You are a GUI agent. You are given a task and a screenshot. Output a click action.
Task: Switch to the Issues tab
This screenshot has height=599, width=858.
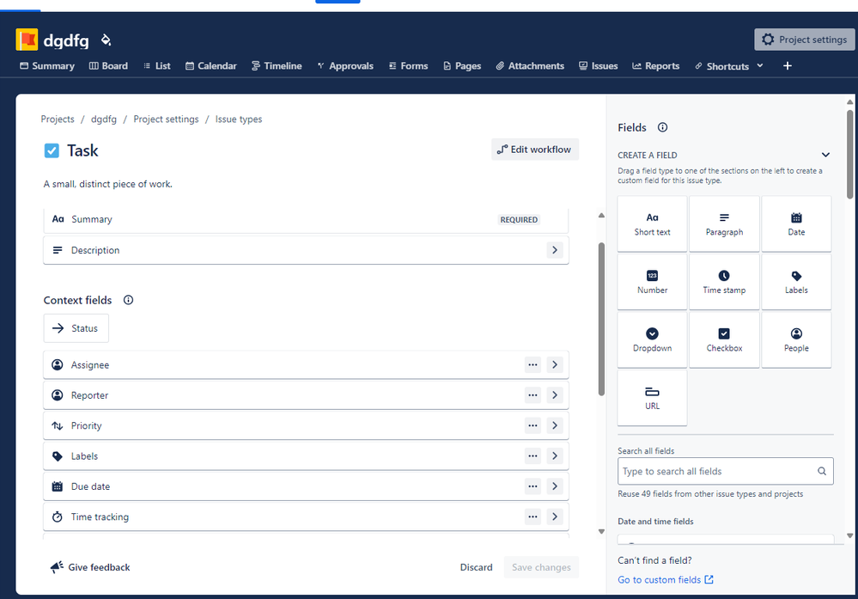coord(599,65)
